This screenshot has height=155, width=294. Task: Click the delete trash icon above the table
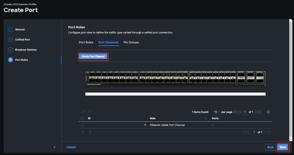(90, 112)
